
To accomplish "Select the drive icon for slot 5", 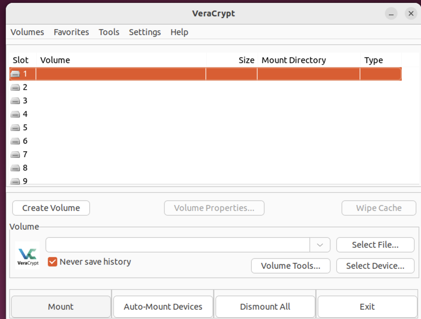I will point(15,128).
